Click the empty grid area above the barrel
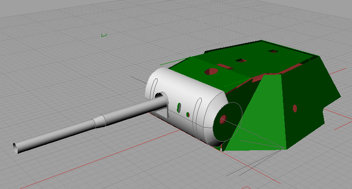 point(68,81)
